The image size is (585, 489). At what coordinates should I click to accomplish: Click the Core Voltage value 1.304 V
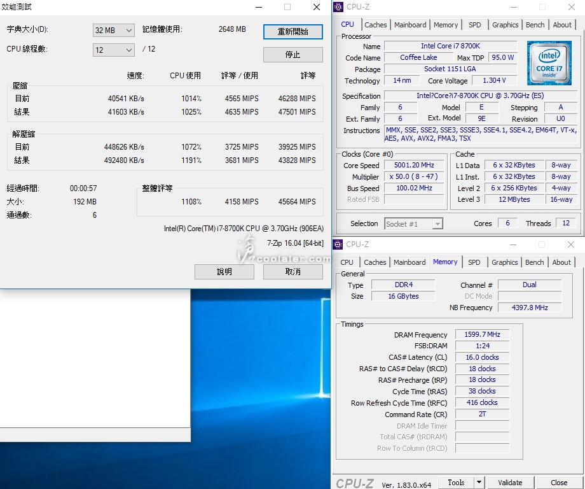point(494,80)
